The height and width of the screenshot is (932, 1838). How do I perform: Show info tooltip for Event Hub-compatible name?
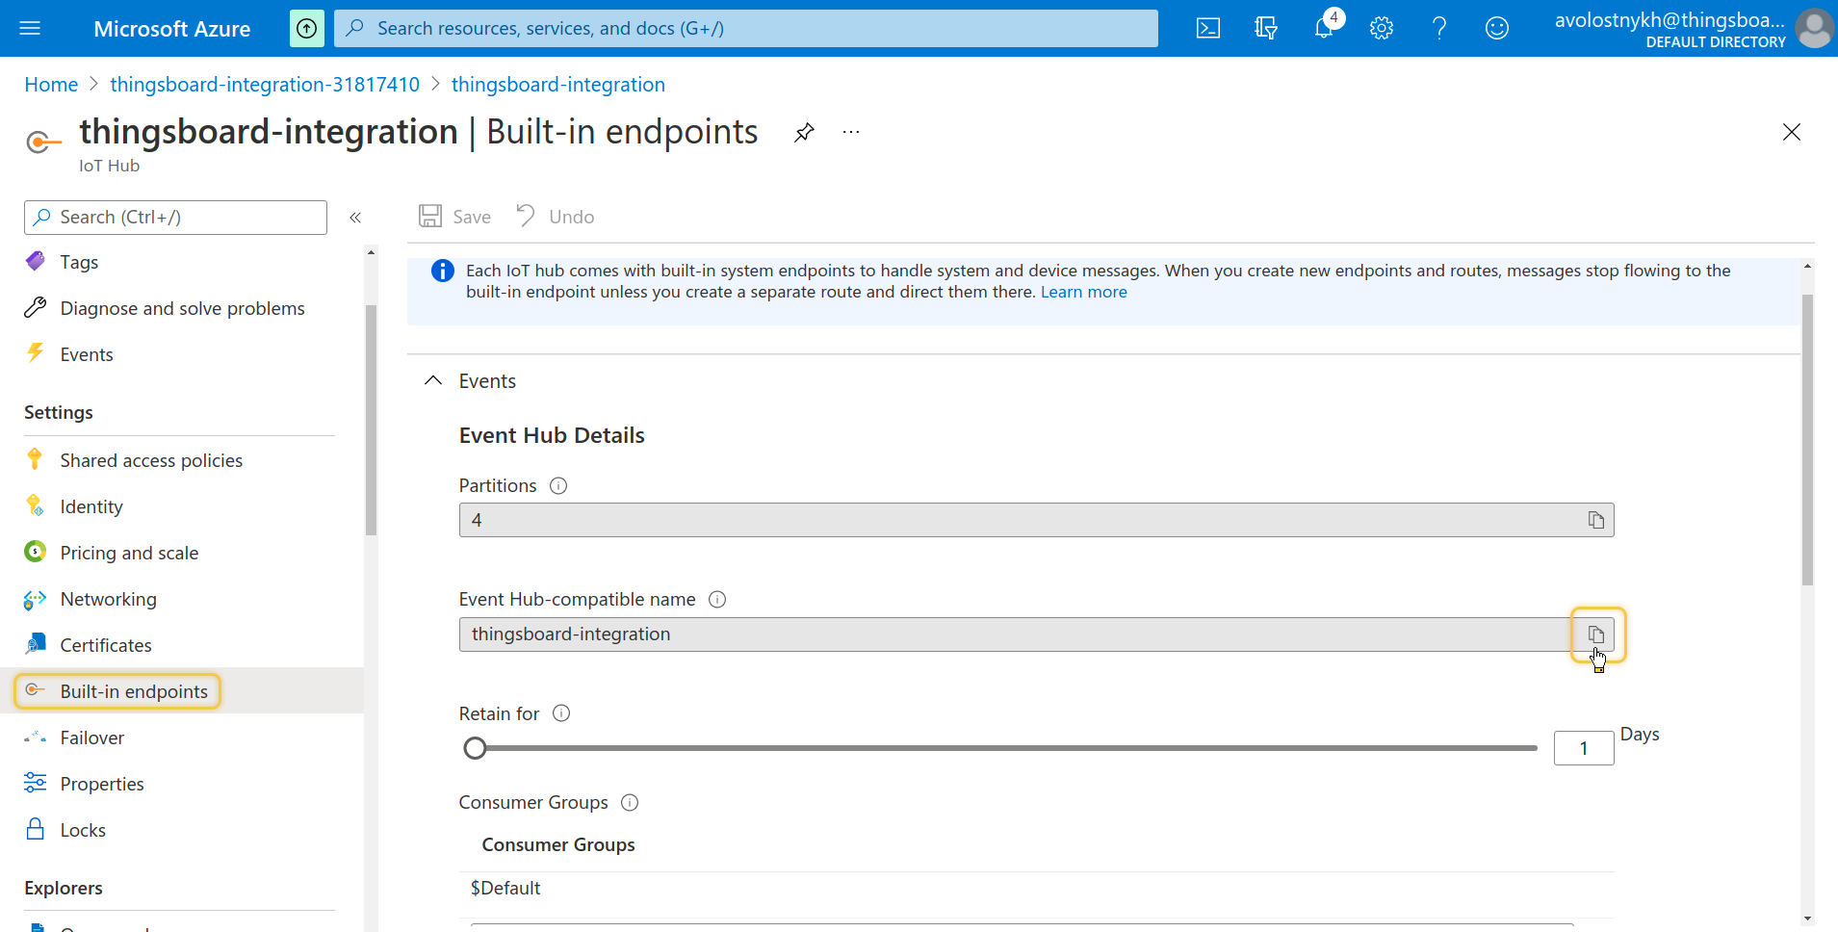point(717,600)
